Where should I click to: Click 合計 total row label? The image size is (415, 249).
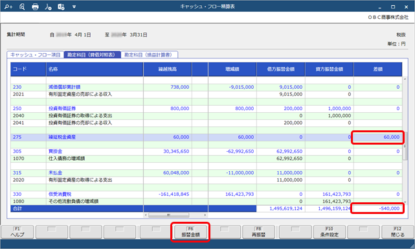tap(17, 208)
